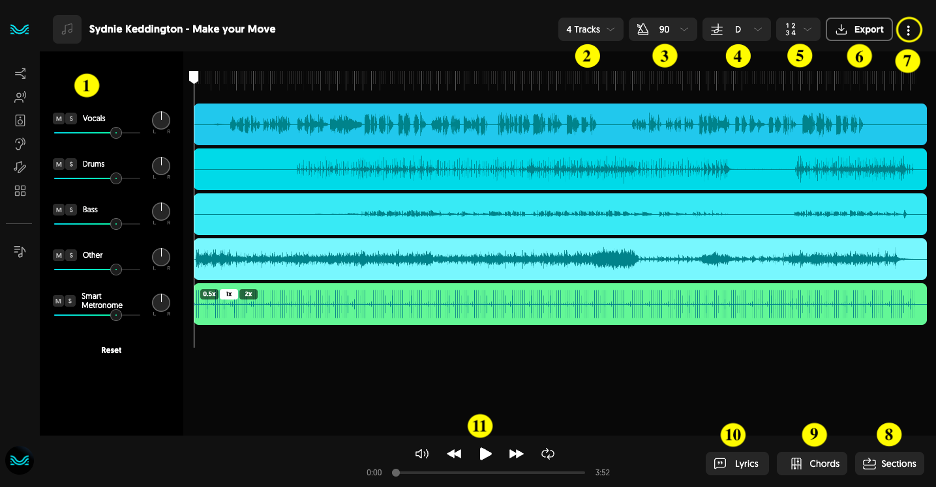Open the 4 Tracks dropdown

589,29
